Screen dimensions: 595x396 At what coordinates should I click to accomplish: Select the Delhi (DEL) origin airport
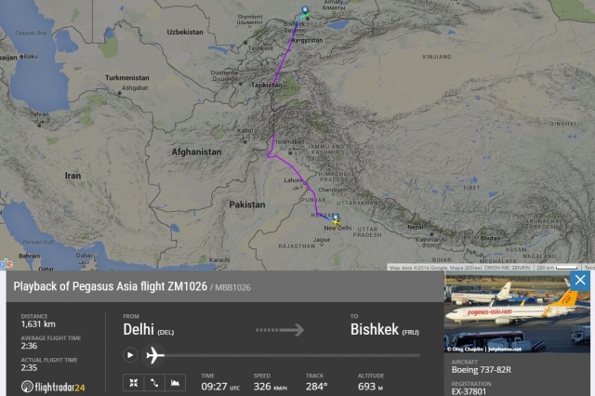(149, 329)
